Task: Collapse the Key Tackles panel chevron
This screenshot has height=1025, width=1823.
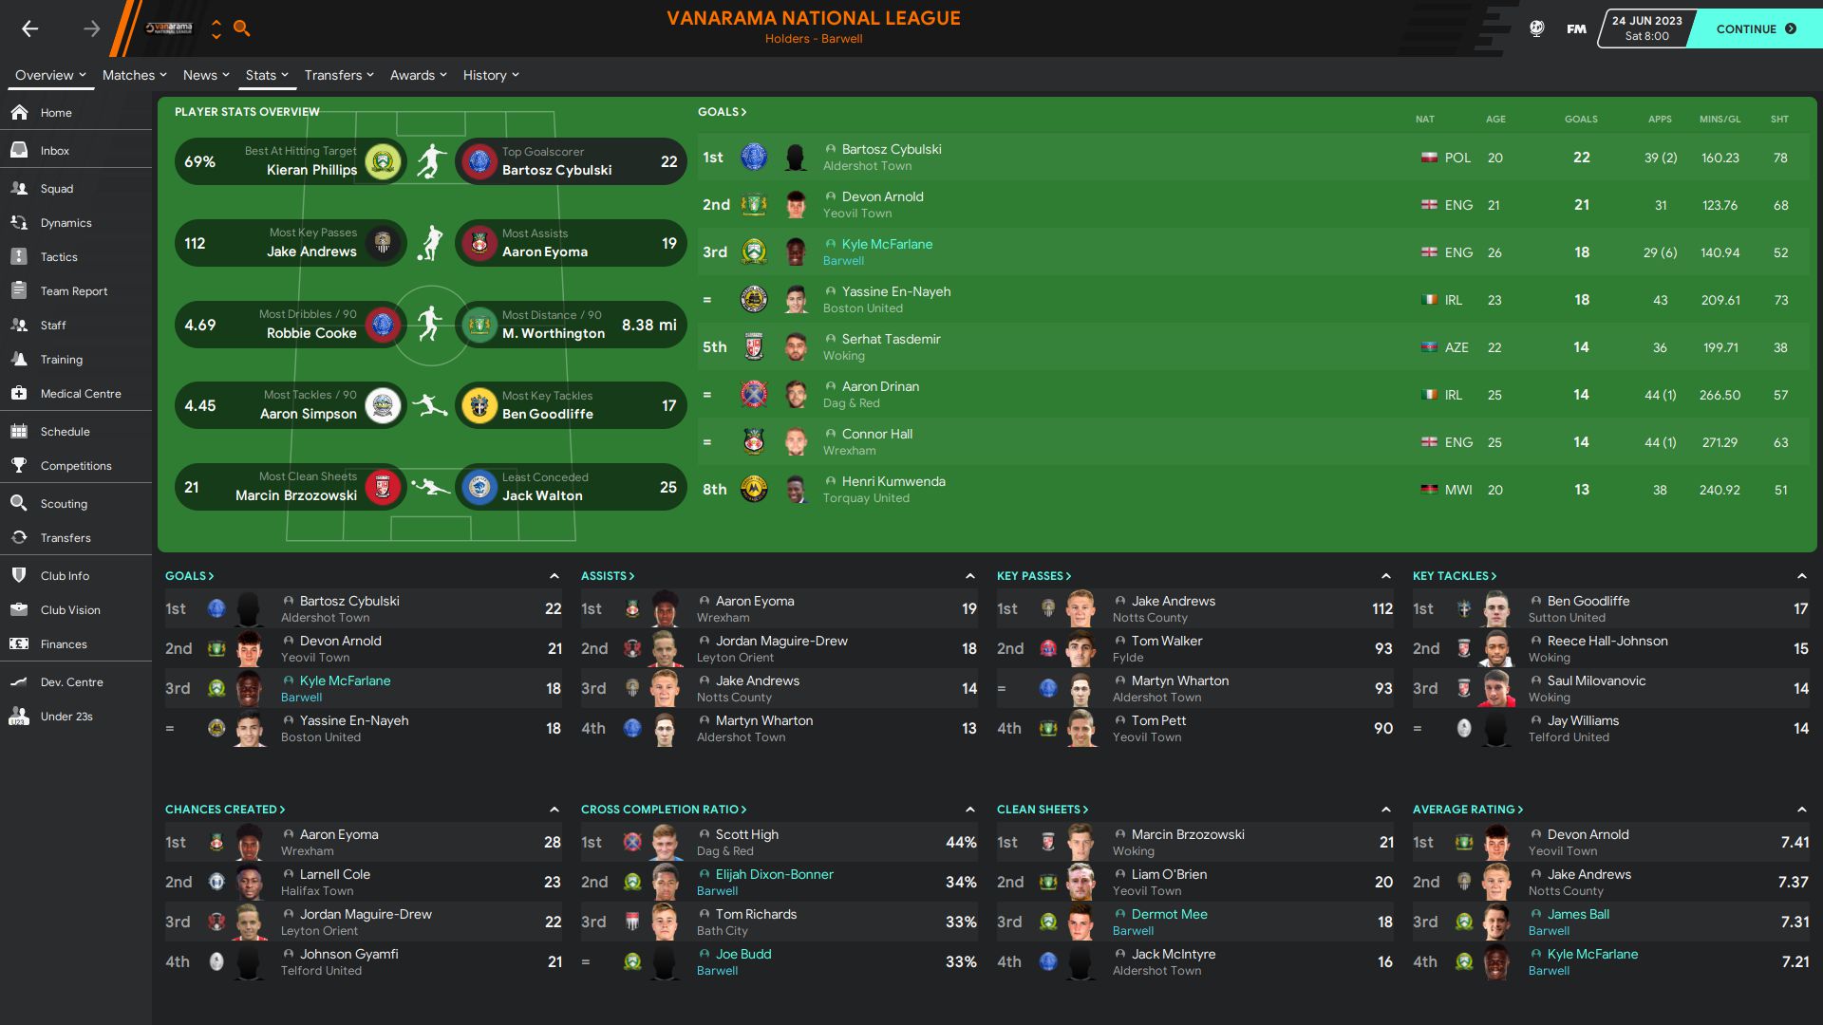Action: pyautogui.click(x=1801, y=576)
